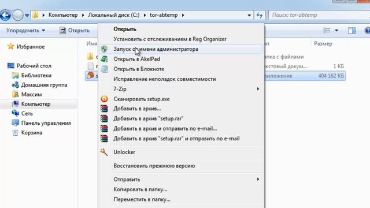Open Корзина in navigation pane
This screenshot has height=208, width=370.
click(x=32, y=132)
